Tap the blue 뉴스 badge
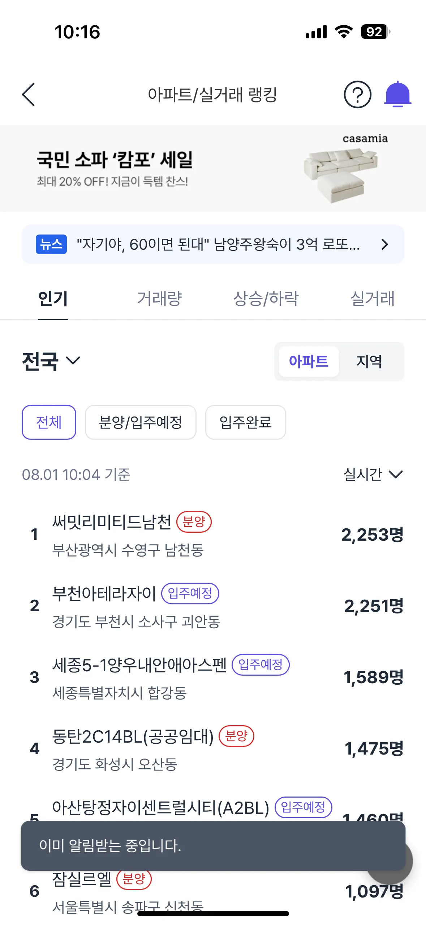 click(x=51, y=244)
